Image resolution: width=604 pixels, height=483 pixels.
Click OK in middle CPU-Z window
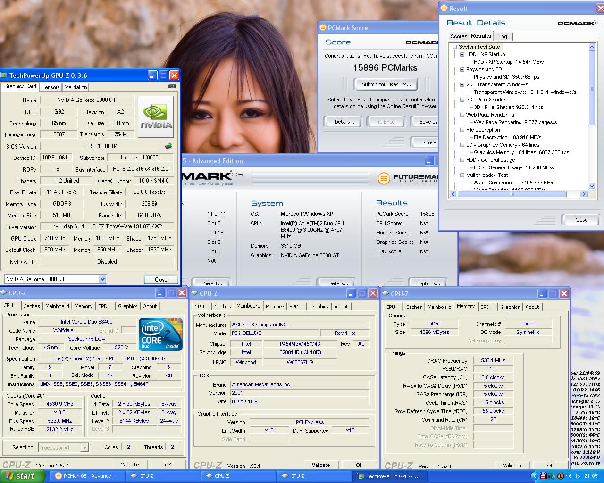point(359,465)
